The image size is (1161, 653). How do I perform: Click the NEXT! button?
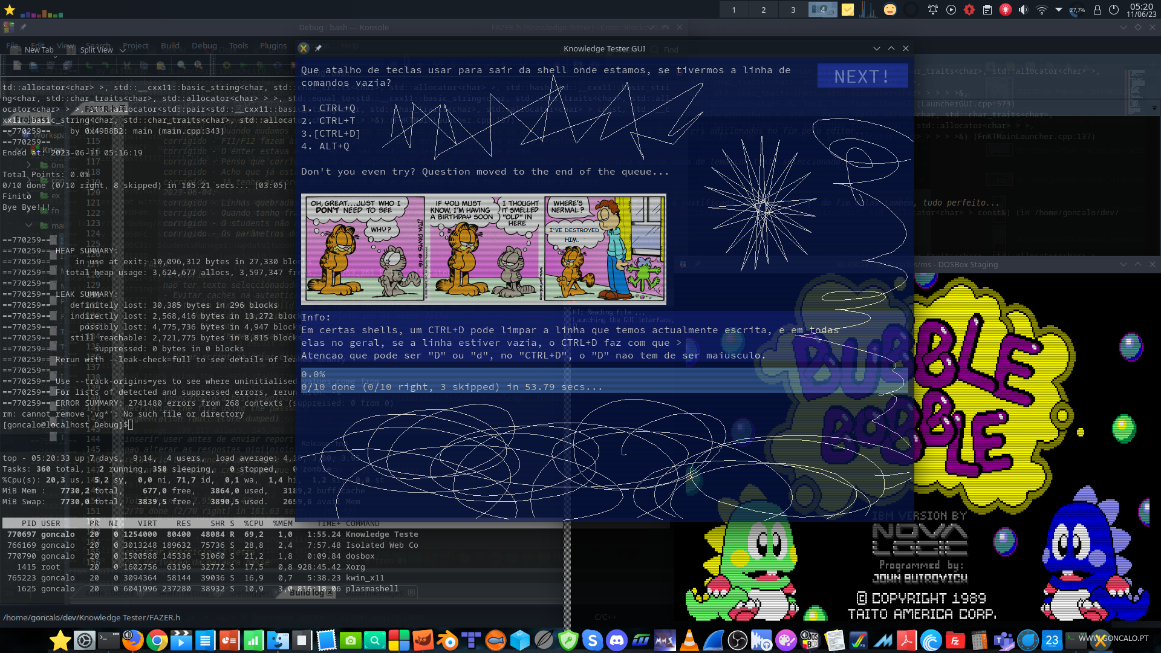pos(862,76)
